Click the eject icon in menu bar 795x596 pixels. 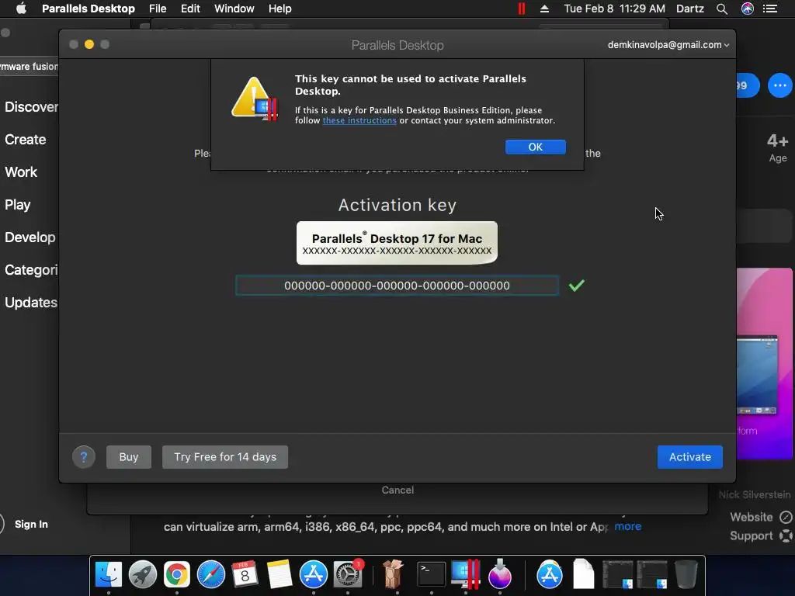click(544, 9)
